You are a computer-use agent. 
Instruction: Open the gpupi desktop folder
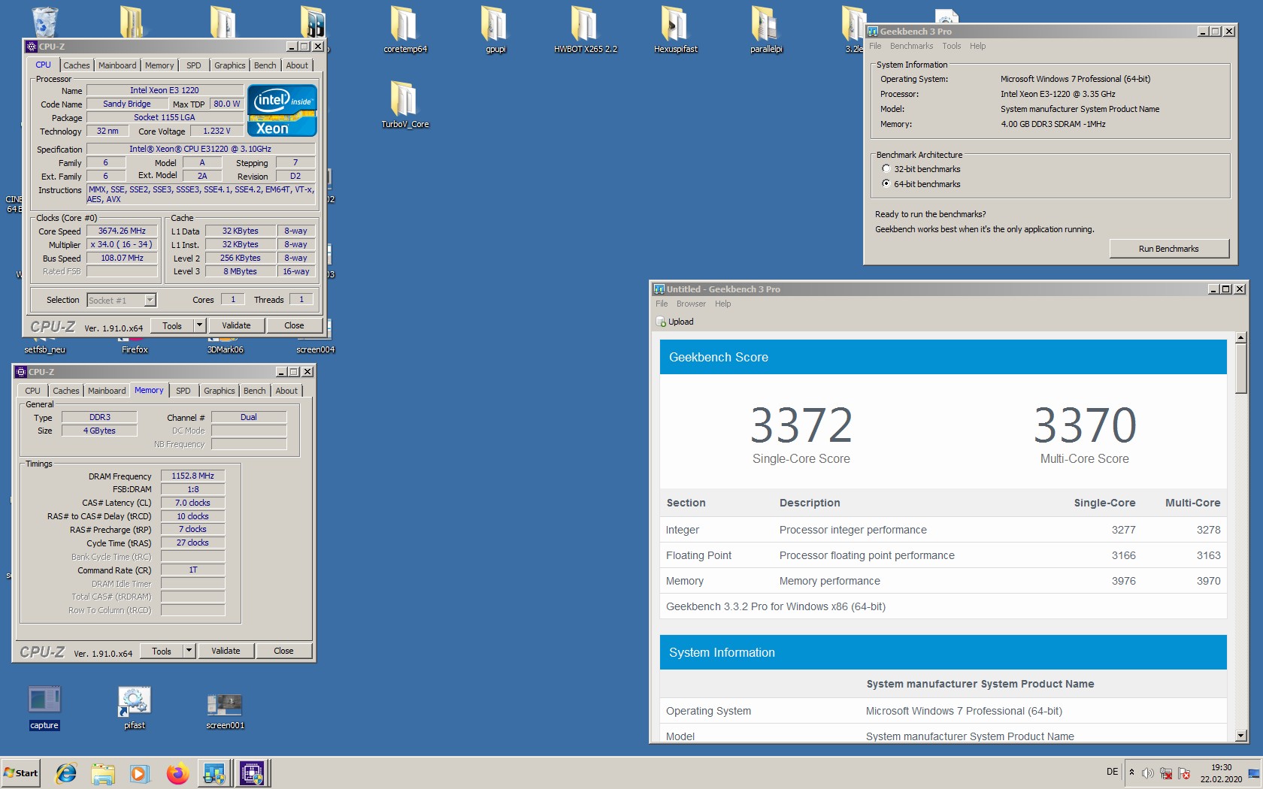(x=495, y=30)
